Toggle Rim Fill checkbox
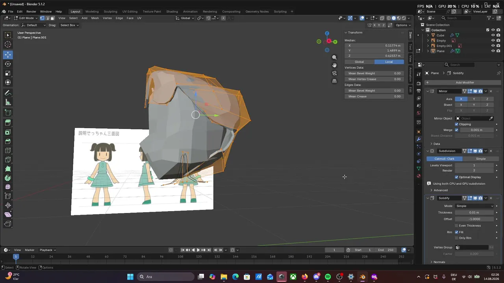This screenshot has width=504, height=283. tap(456, 232)
